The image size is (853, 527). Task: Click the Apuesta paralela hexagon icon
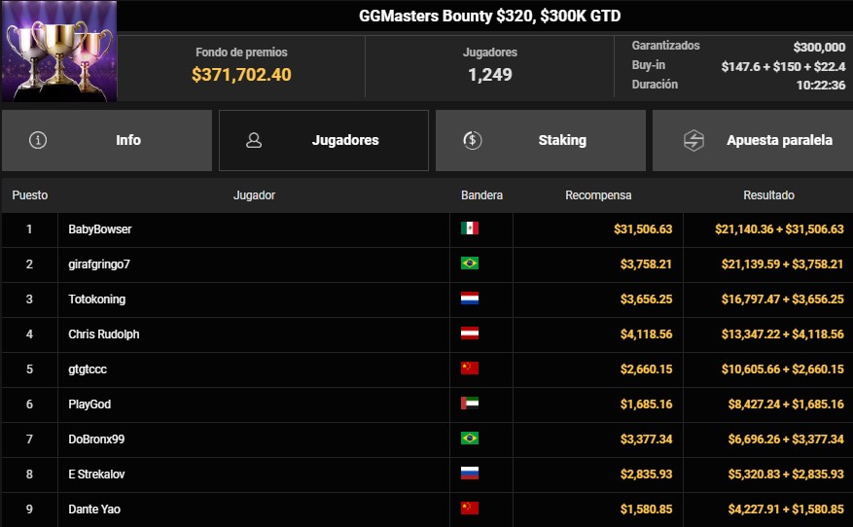coord(693,140)
